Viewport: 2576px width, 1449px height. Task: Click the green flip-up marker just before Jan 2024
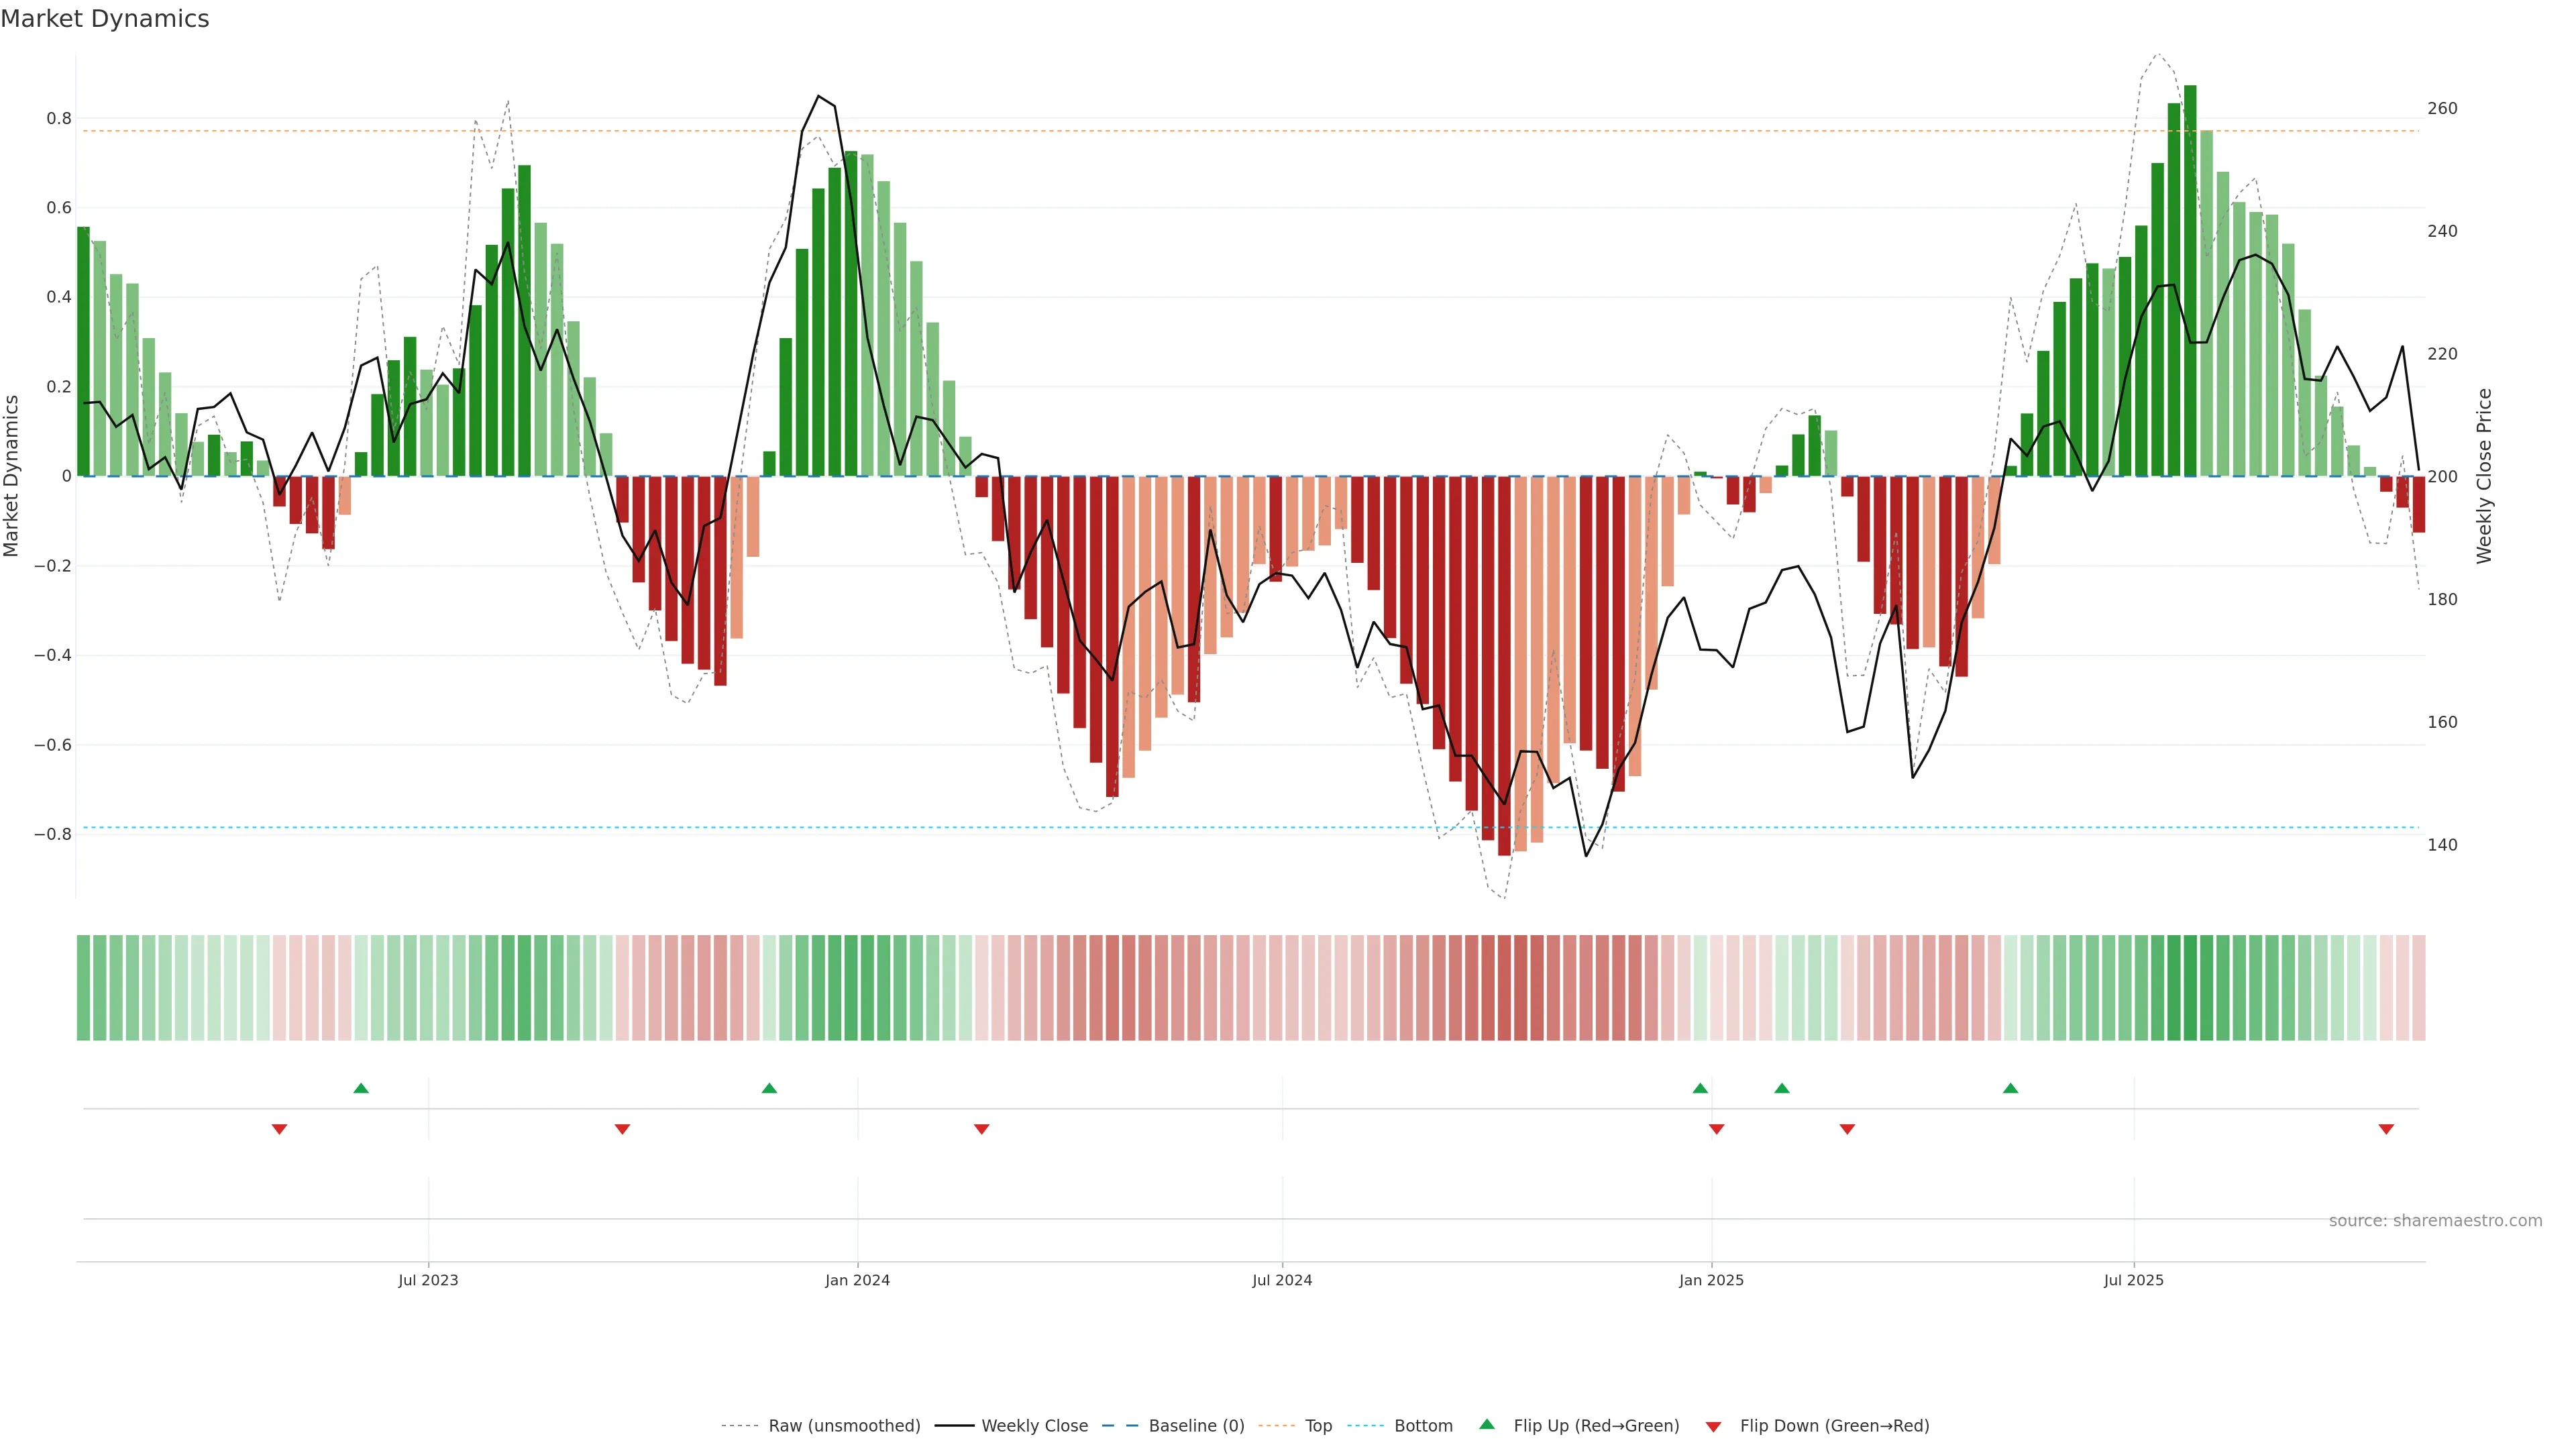click(x=769, y=1088)
